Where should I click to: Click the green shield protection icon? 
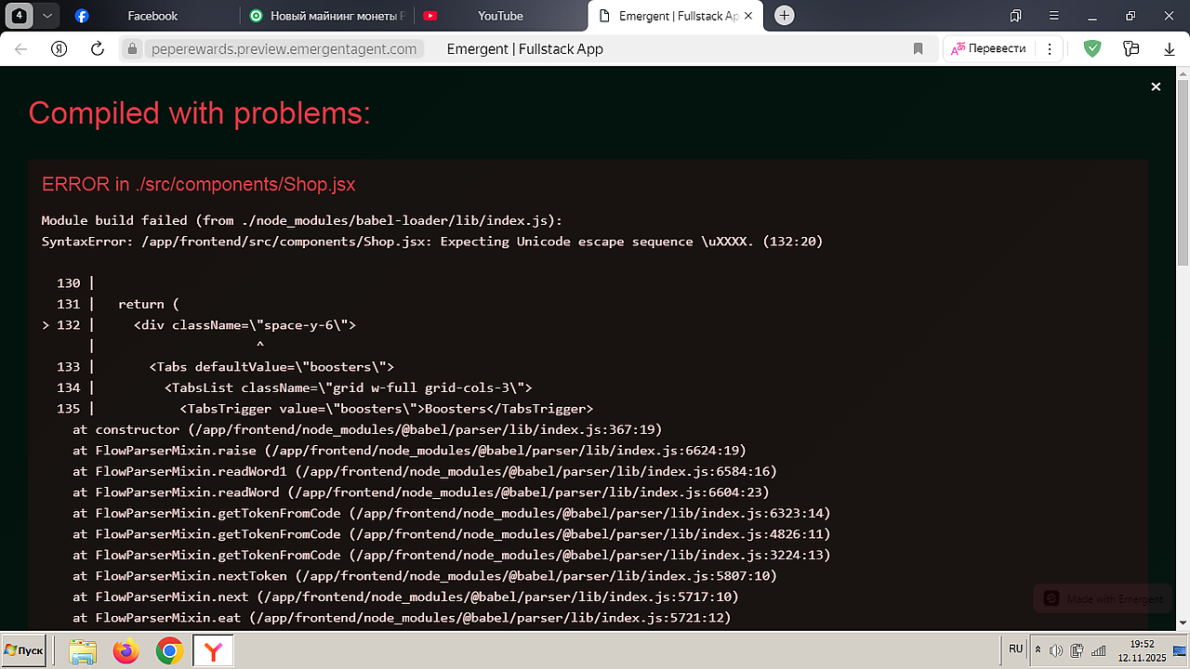[x=1093, y=49]
